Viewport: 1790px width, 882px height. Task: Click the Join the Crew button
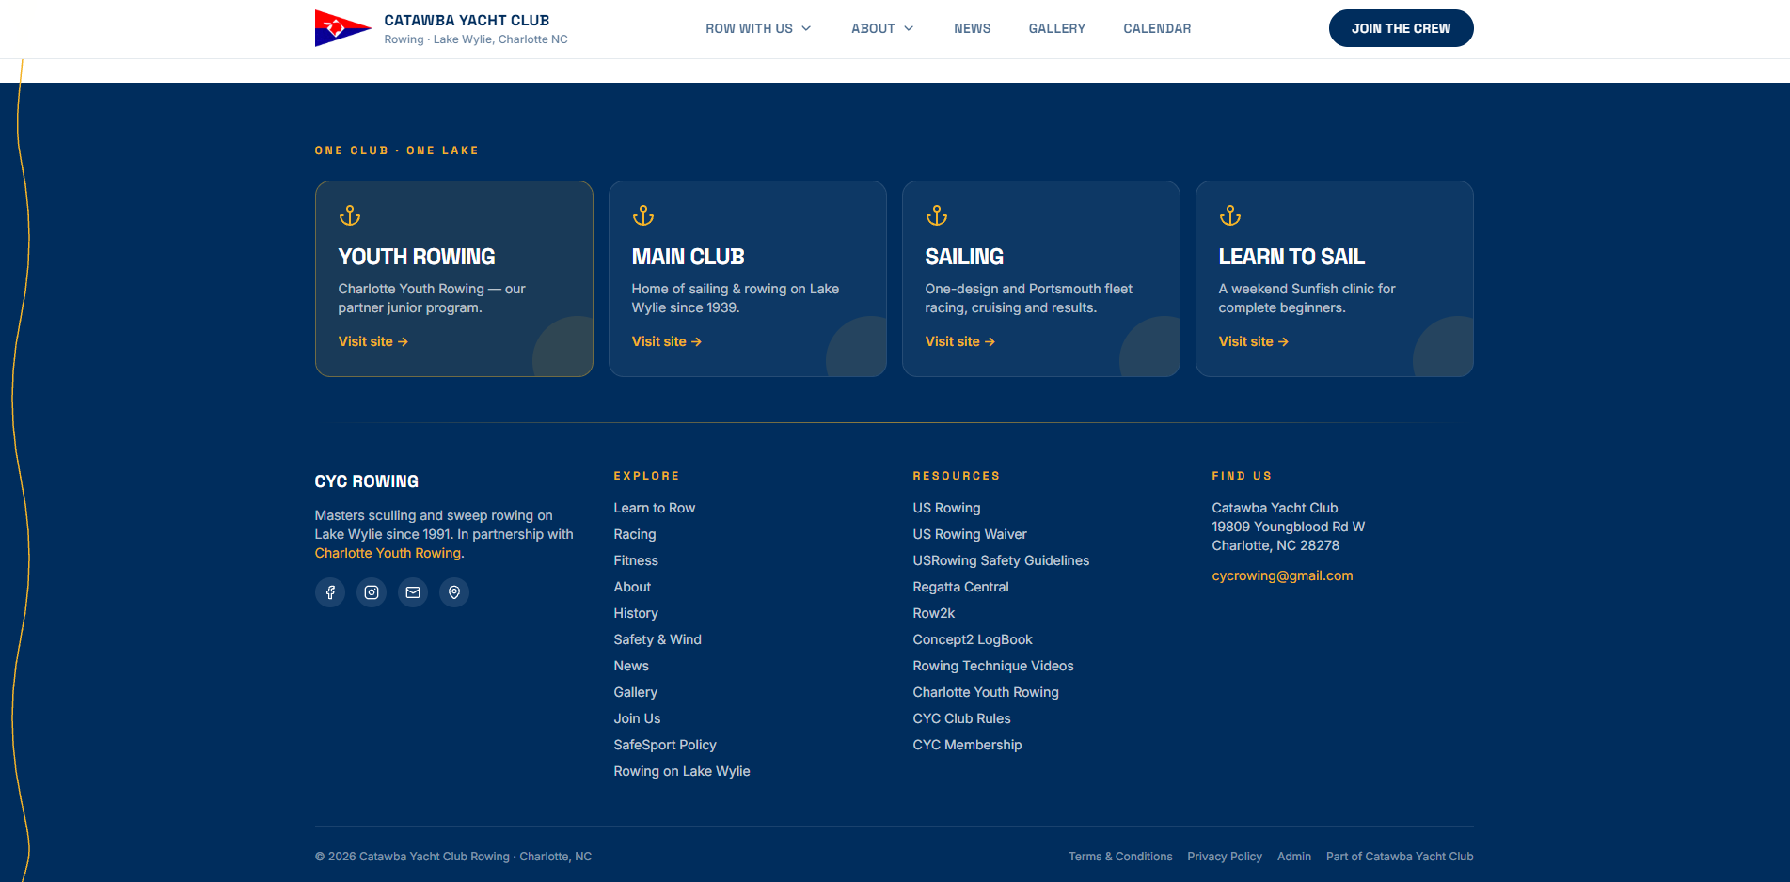1402,28
